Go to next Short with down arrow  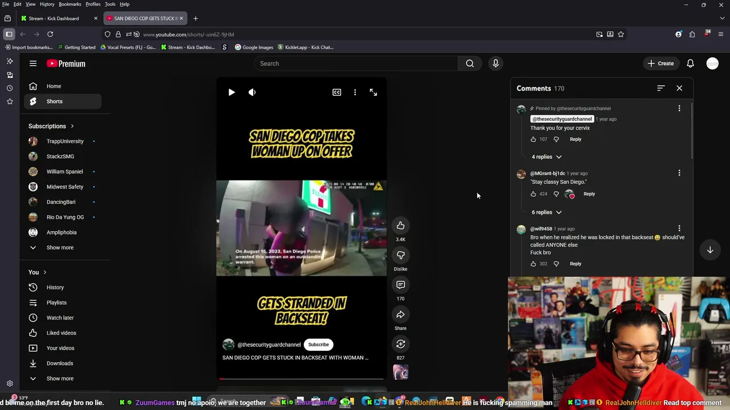(710, 250)
